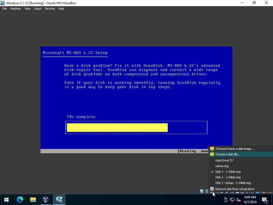
Task: Select Disk 2 - 1.44mb.img
Action: tap(241, 177)
